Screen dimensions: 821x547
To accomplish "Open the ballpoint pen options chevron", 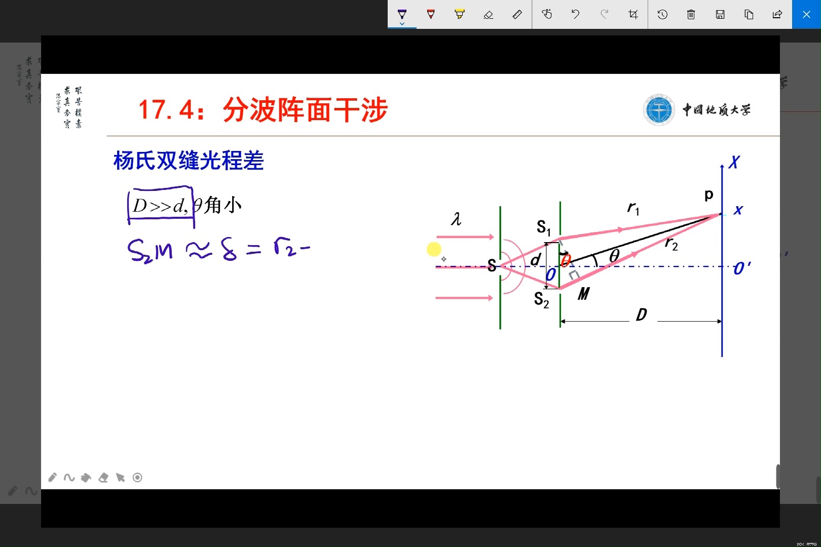I will pos(402,24).
